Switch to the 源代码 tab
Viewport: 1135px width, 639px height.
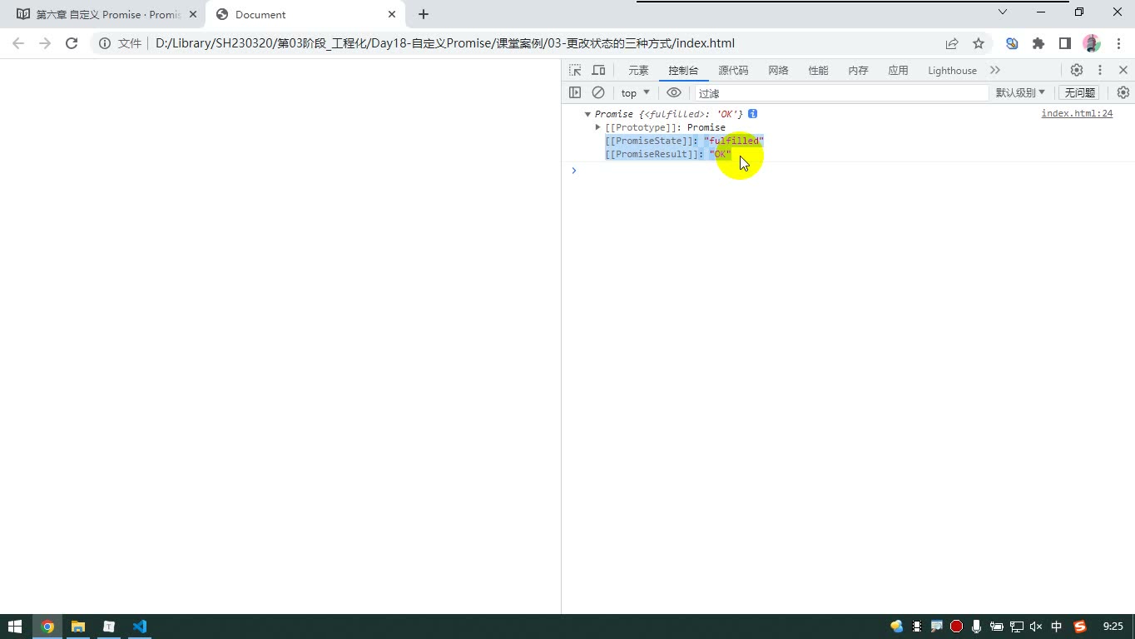click(733, 71)
